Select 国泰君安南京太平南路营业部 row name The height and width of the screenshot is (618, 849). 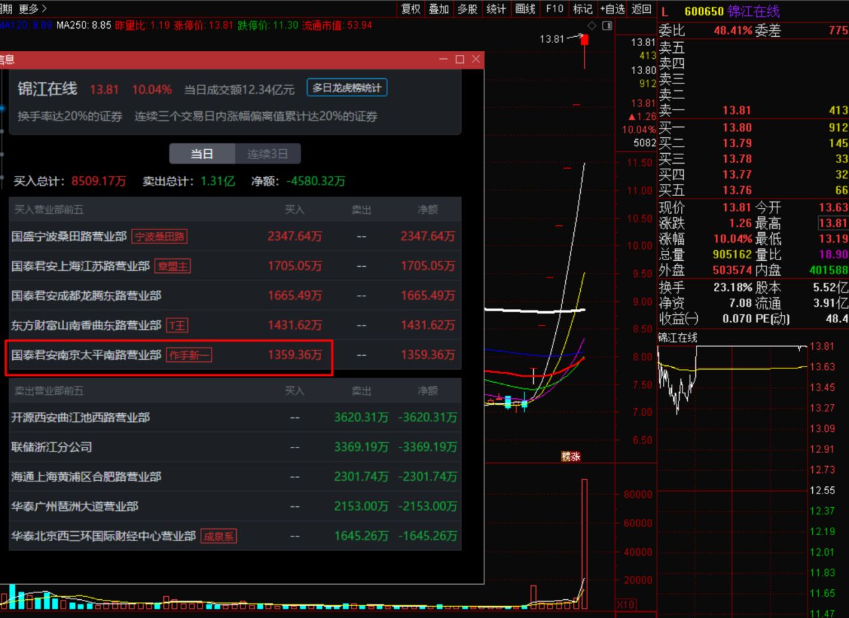coord(86,354)
